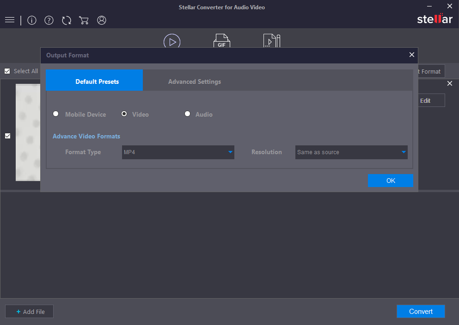Select the Audio radio option
The width and height of the screenshot is (459, 325).
click(x=187, y=114)
